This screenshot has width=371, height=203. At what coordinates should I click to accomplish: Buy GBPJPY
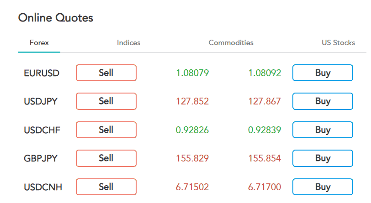323,158
